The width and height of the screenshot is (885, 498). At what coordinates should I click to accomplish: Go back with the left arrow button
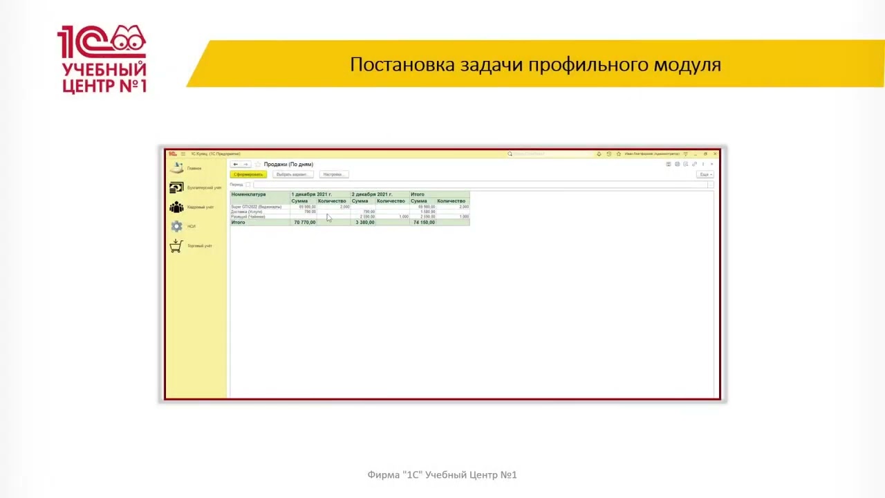click(x=236, y=165)
